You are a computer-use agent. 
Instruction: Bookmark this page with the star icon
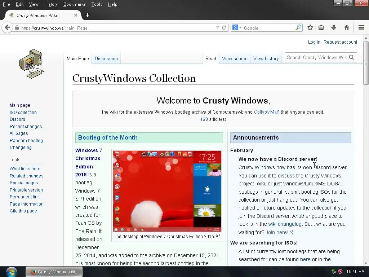[310, 28]
